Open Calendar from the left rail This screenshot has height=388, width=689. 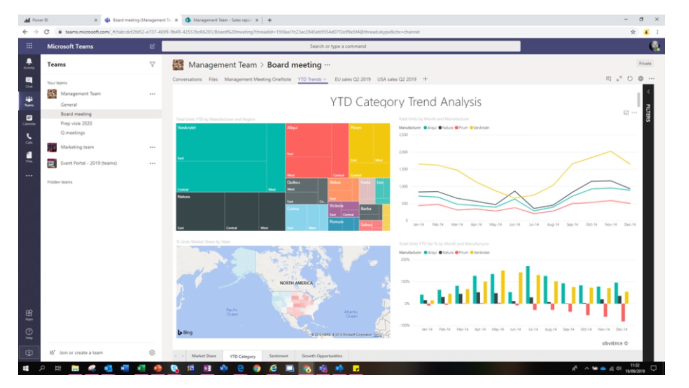(29, 120)
